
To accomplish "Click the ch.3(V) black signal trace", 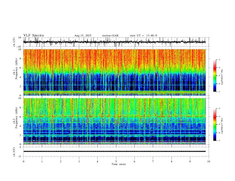I will click(x=114, y=151).
